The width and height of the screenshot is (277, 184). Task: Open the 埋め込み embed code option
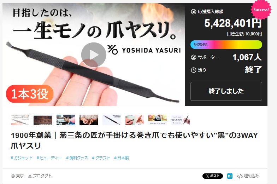coord(248,176)
